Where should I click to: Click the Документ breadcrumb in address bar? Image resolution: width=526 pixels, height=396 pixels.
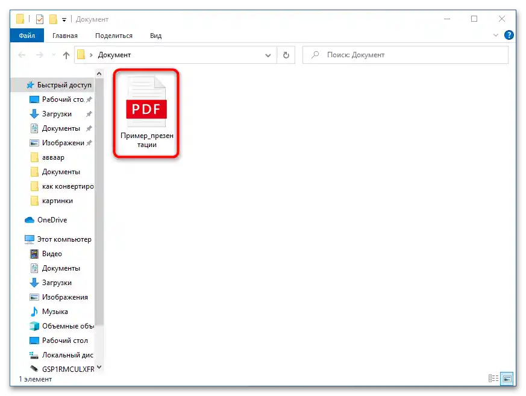(x=114, y=55)
